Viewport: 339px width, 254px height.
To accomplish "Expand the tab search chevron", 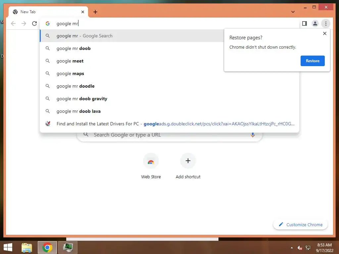I will (293, 12).
